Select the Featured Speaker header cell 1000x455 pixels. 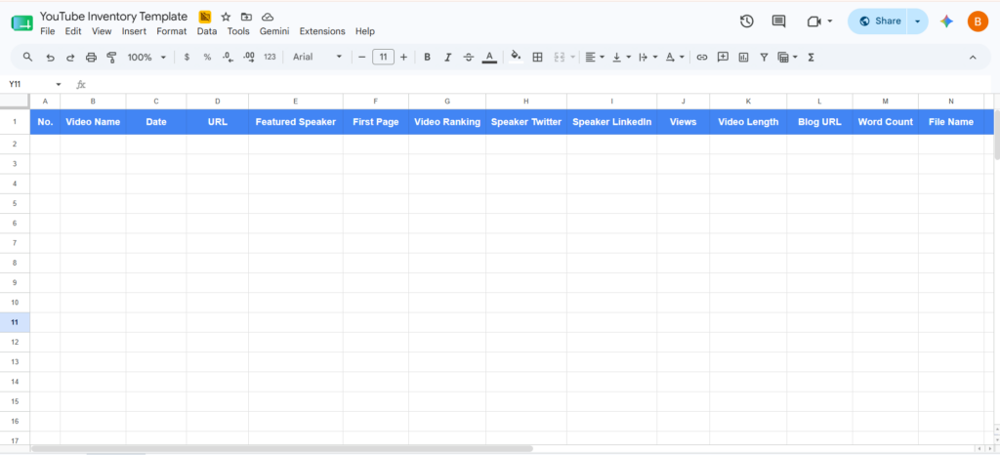(296, 122)
